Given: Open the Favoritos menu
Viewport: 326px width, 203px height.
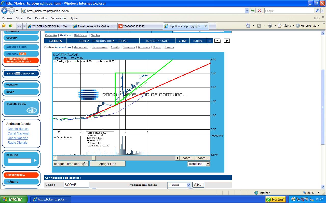Looking at the screenshot, I should [41, 18].
